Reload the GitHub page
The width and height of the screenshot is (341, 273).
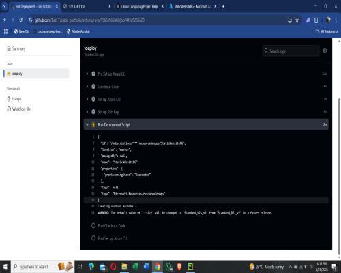pyautogui.click(x=21, y=20)
